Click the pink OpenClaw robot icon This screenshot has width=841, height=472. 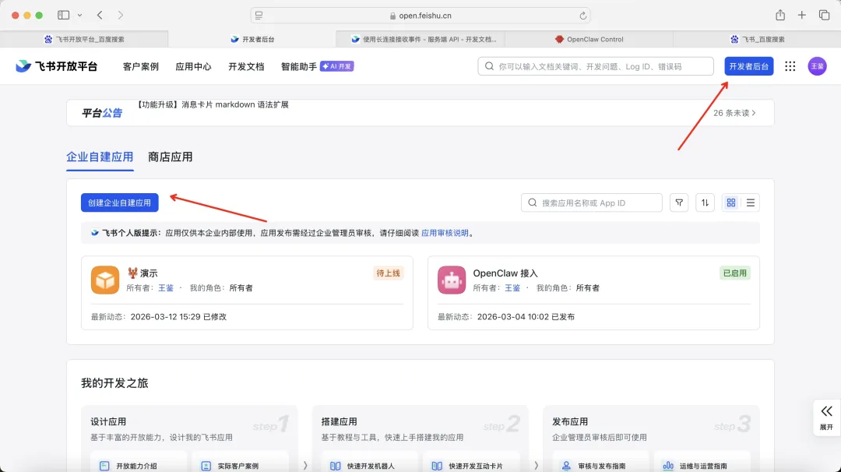click(452, 280)
